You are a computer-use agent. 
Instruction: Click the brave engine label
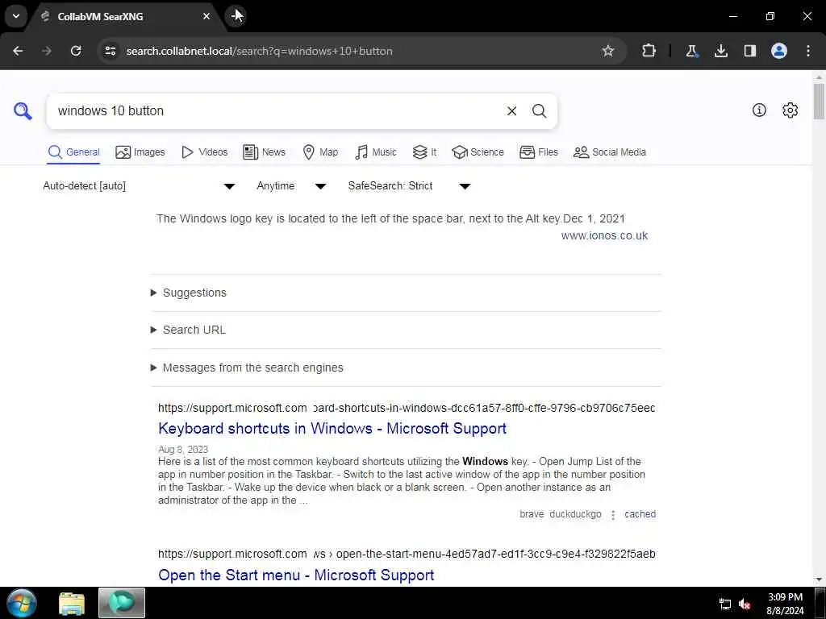[532, 514]
